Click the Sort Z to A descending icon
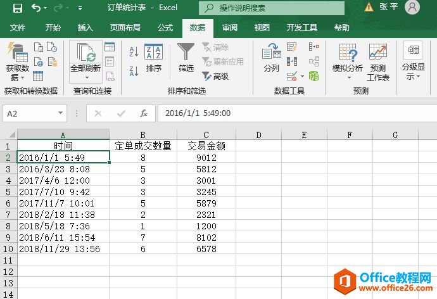 [x=134, y=67]
